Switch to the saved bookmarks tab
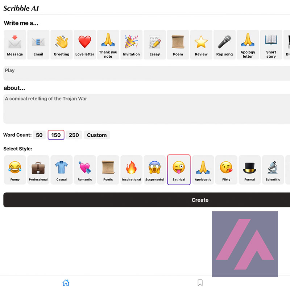The height and width of the screenshot is (290, 290). [200, 283]
